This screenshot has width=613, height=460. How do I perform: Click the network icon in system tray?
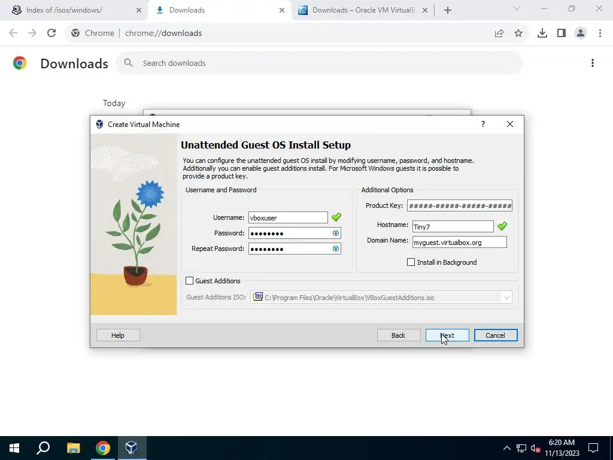coord(521,448)
